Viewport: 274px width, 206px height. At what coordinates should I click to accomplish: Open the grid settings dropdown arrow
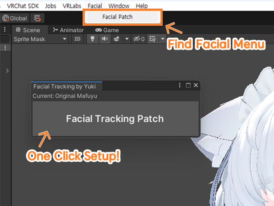pyautogui.click(x=163, y=39)
